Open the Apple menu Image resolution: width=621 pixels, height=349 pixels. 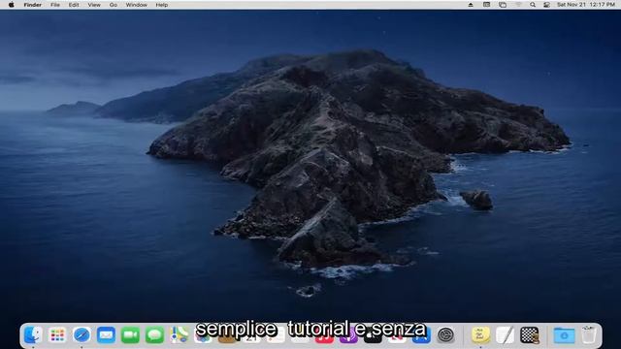12,5
